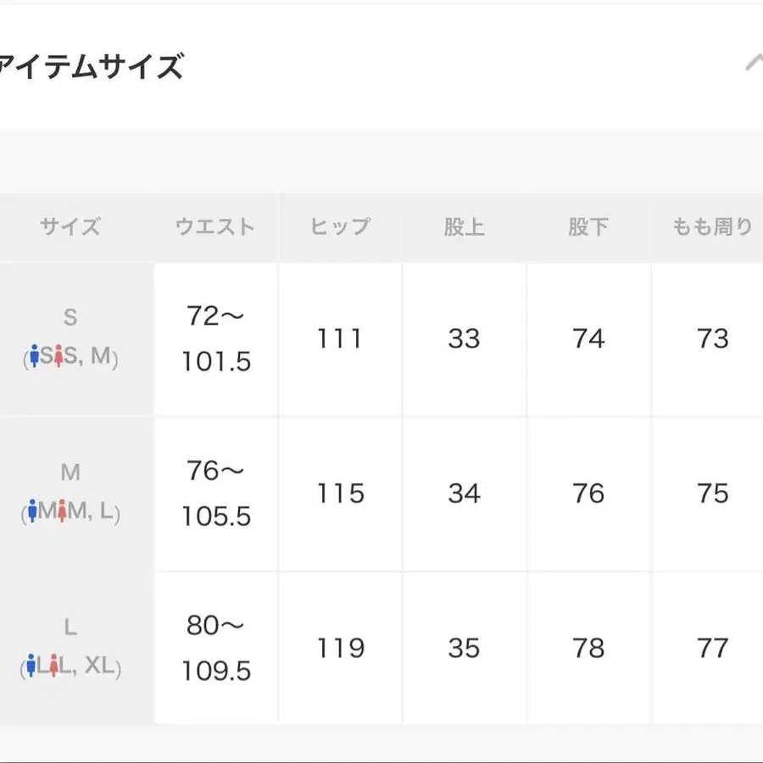This screenshot has width=763, height=763.
Task: Click waist value 72〜101.5 cell
Action: pos(215,339)
